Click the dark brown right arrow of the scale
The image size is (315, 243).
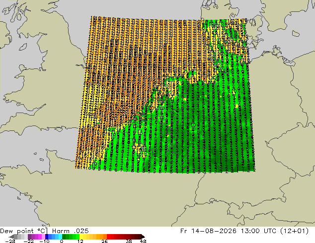[143, 237]
